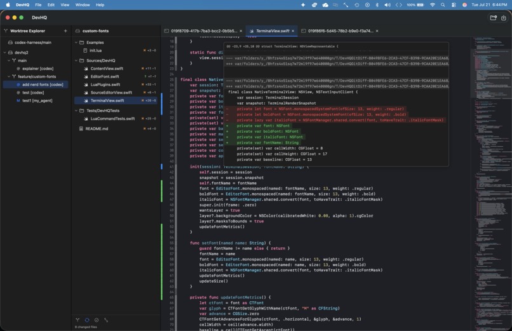Click the circle-slash discard icon in the bottom toolbar
Viewport: 512px width, 331px height.
pos(97,320)
